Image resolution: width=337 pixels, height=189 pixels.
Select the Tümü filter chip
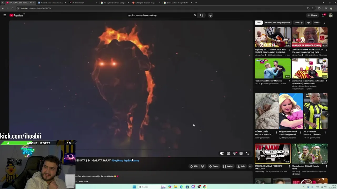(259, 23)
